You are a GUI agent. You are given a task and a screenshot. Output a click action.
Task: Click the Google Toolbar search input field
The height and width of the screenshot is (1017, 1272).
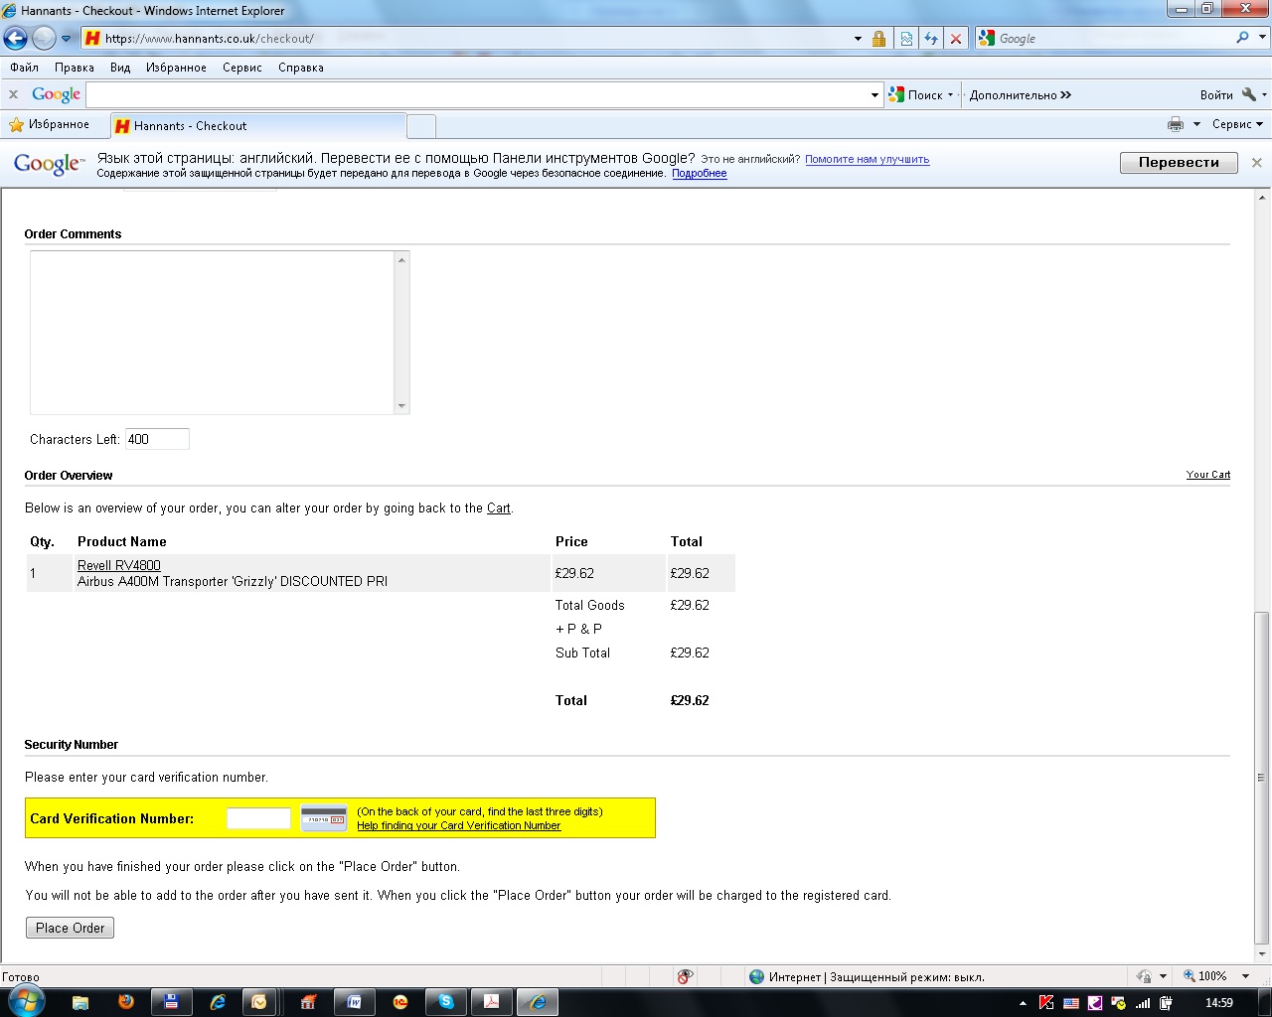pyautogui.click(x=477, y=95)
